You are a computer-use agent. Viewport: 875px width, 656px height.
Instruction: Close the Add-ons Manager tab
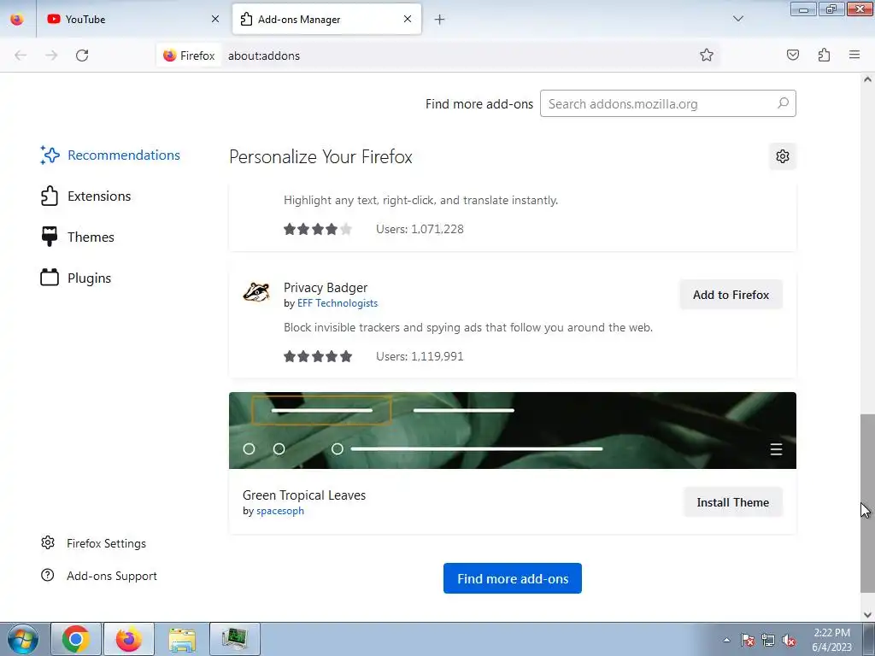click(408, 19)
